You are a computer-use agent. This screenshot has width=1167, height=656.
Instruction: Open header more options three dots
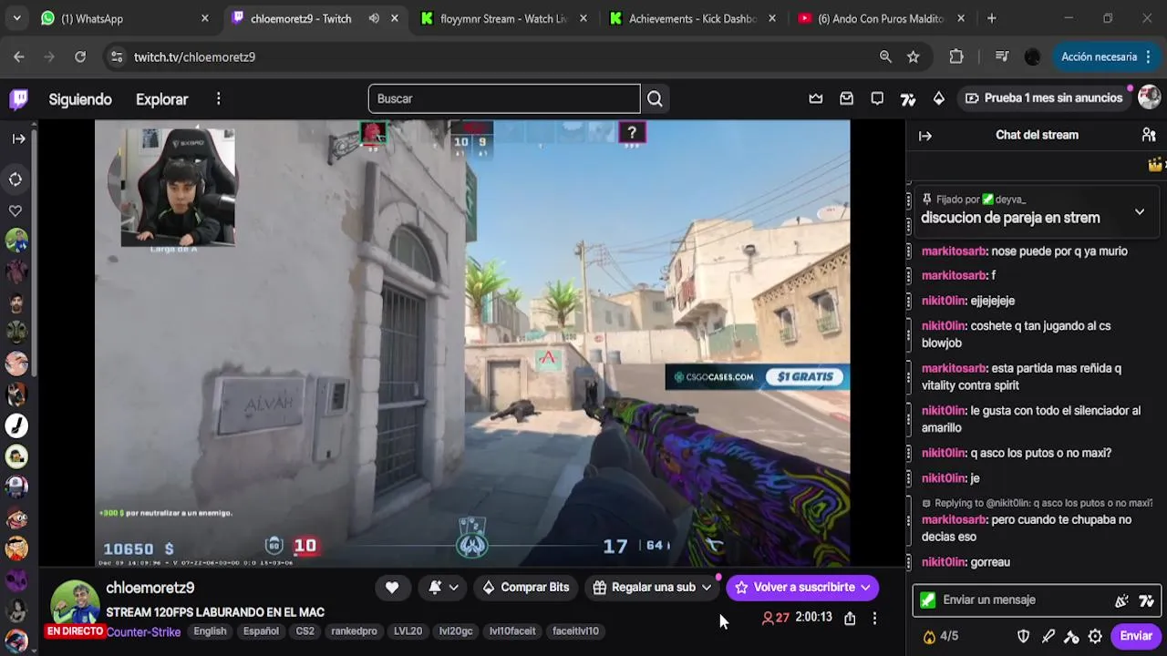click(218, 98)
